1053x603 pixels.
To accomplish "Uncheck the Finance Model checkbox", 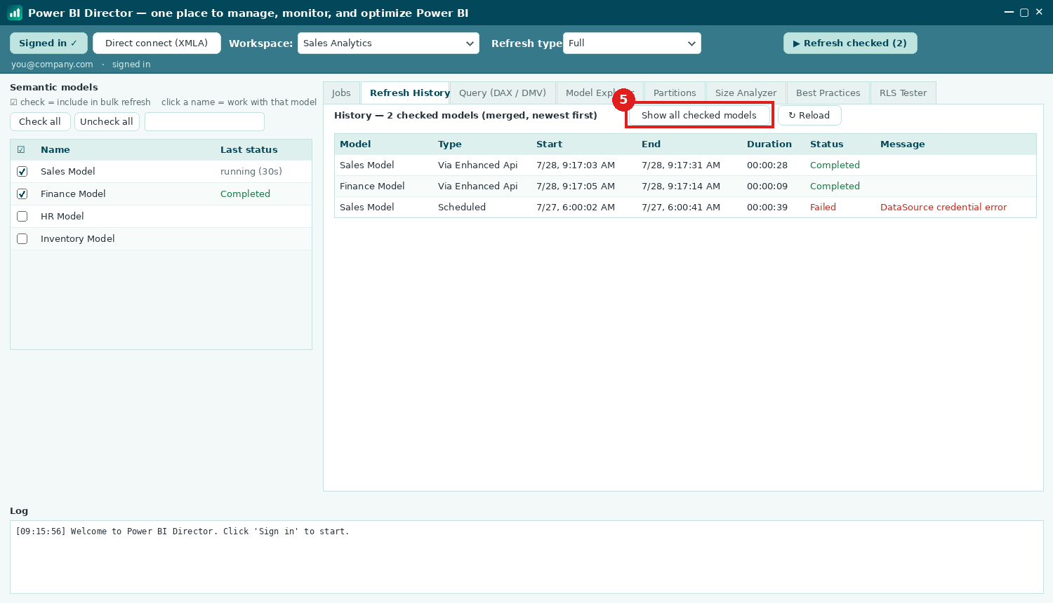I will [x=22, y=194].
